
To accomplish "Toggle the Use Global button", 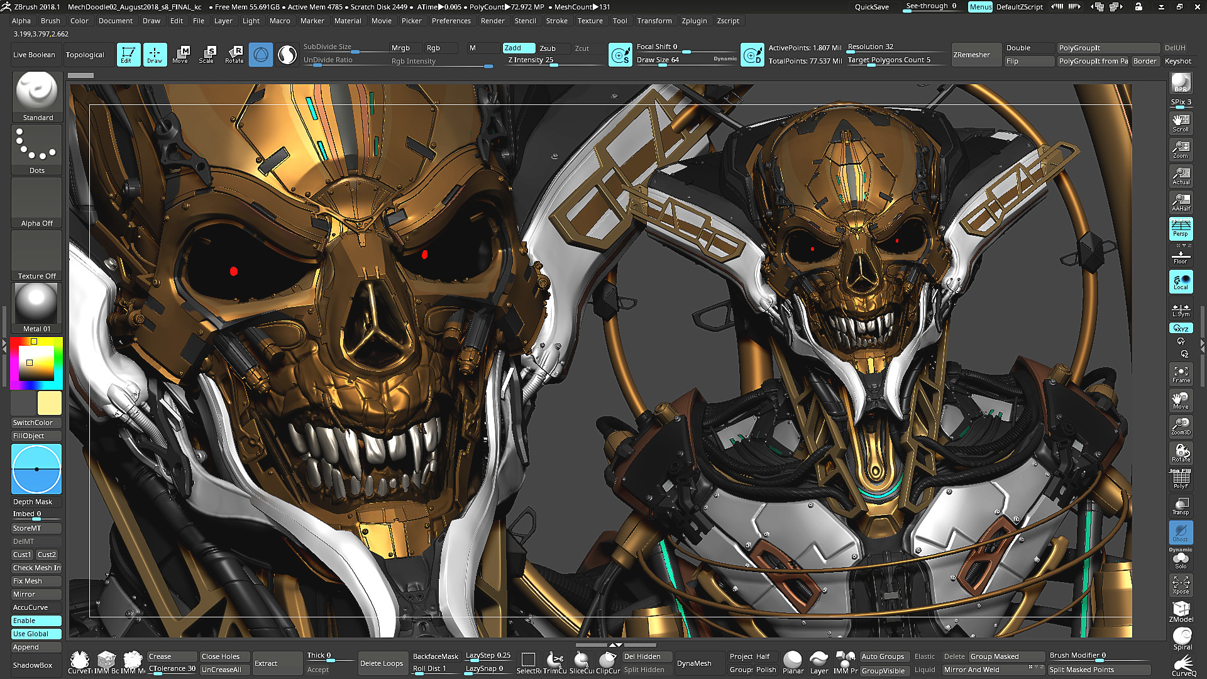I will tap(36, 634).
